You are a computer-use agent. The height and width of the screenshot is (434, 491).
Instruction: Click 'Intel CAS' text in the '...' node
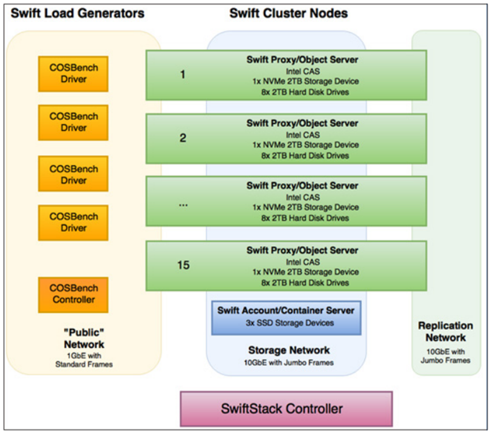303,197
